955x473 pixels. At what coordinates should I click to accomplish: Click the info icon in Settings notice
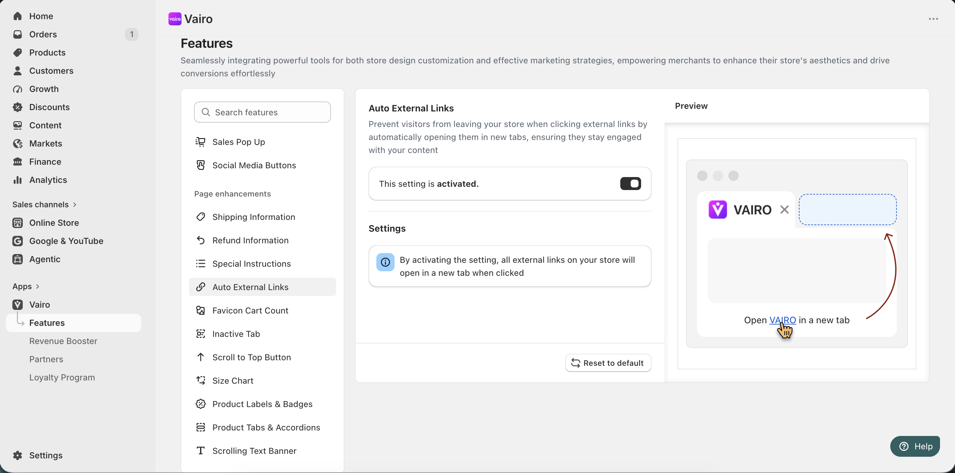(x=385, y=262)
